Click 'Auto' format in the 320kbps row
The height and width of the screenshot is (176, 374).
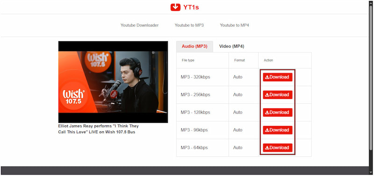coord(237,77)
